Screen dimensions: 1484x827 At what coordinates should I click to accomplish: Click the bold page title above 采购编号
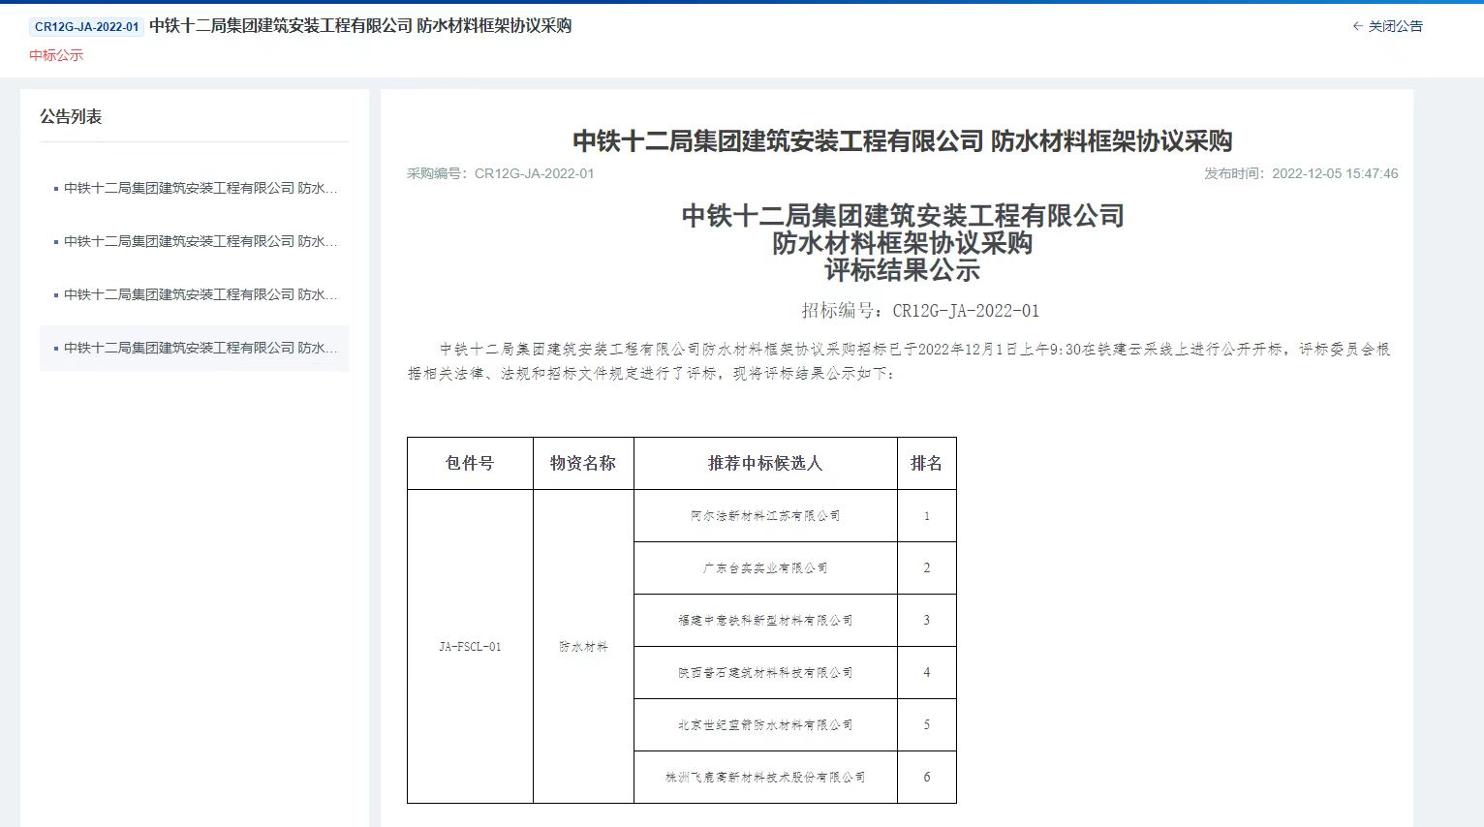pyautogui.click(x=902, y=141)
